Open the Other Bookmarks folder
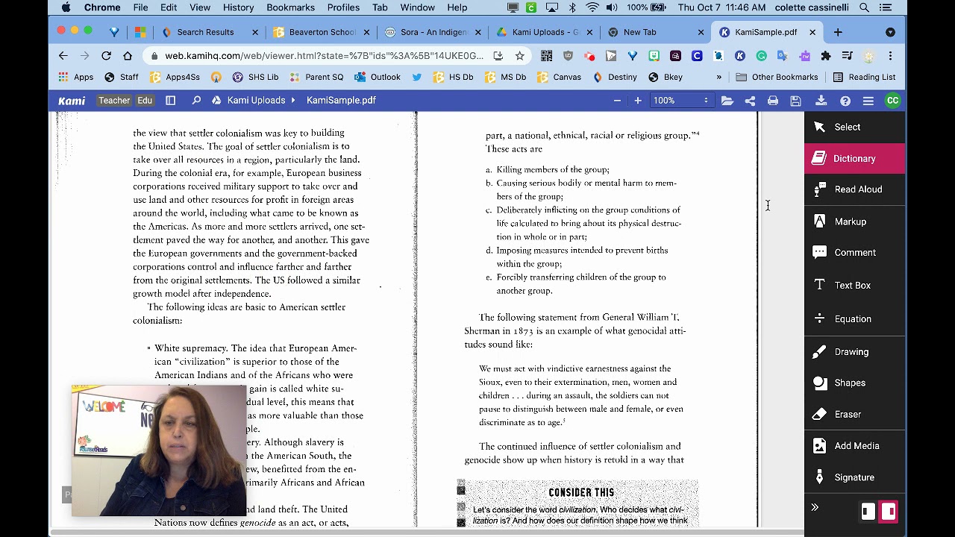Image resolution: width=955 pixels, height=537 pixels. (777, 77)
